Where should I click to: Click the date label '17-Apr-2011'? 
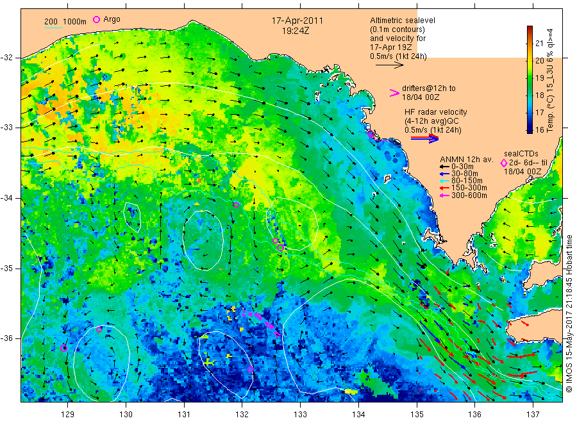pos(297,21)
